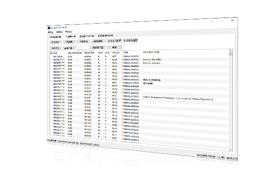Focus the empty search text field
The image size is (263, 190).
[x=84, y=48]
